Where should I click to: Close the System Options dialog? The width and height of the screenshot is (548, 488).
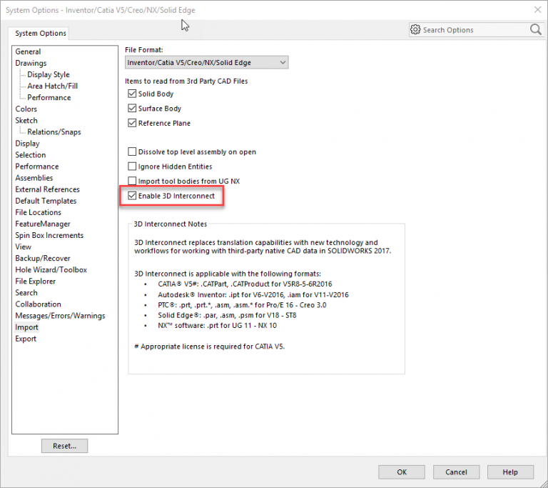tap(537, 10)
